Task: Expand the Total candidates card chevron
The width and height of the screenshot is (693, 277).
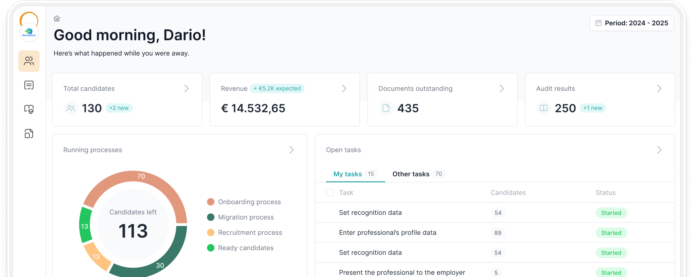Action: (x=186, y=89)
